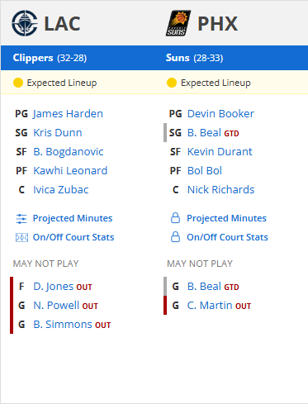The height and width of the screenshot is (404, 308).
Task: Click the yellow Expected Lineup dot for Clippers
Action: [x=18, y=83]
